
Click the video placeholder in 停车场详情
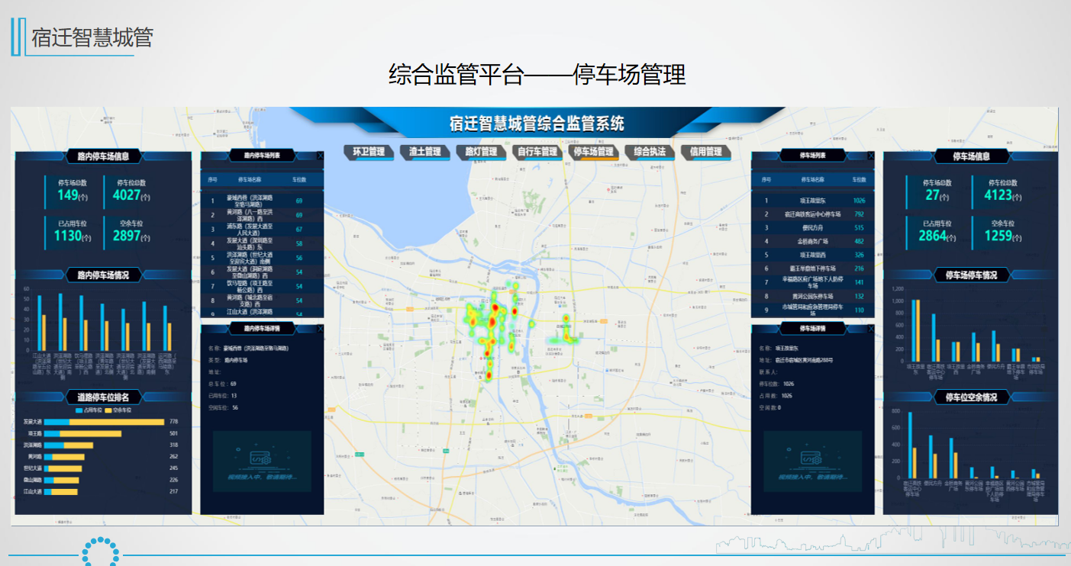pos(812,461)
